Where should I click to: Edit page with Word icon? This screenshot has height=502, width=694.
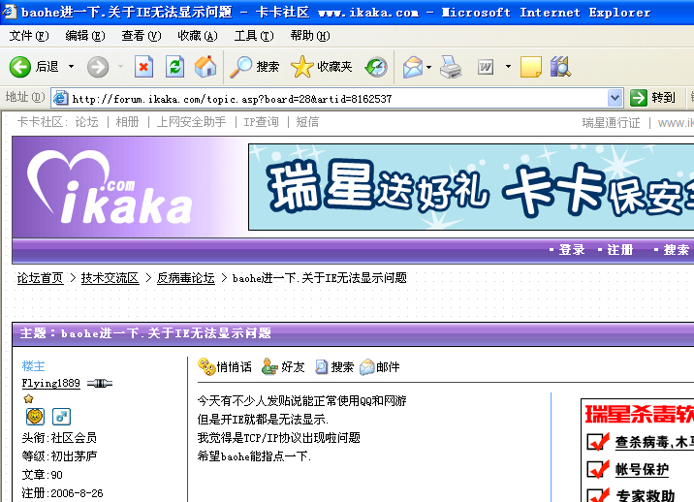486,67
